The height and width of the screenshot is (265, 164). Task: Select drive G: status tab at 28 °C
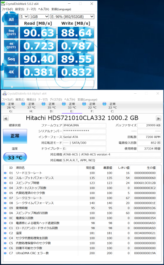point(11,108)
